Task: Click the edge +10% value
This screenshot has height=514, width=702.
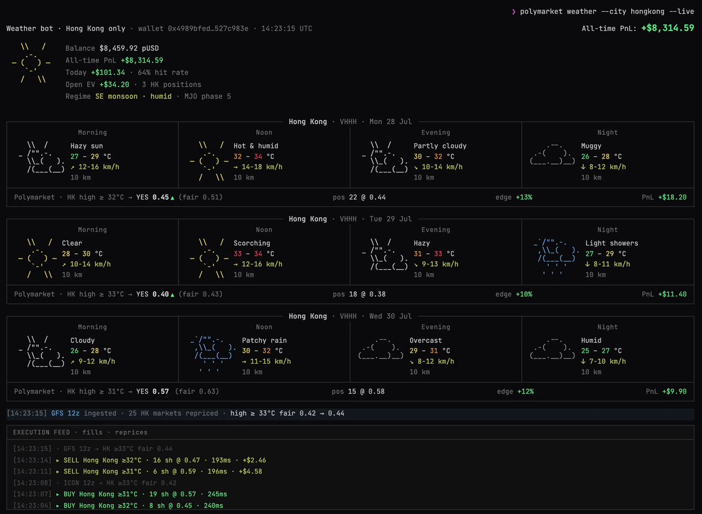Action: coord(524,295)
